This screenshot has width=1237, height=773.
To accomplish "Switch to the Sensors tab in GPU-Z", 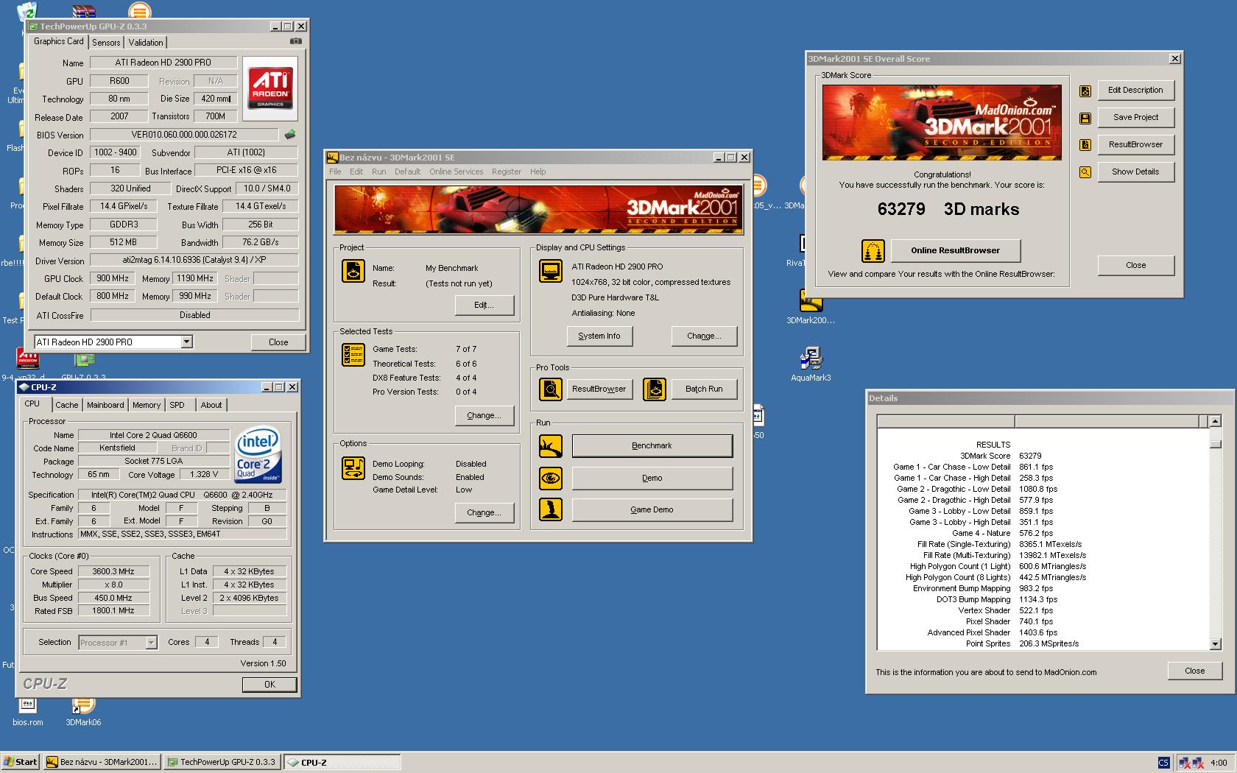I will point(106,43).
